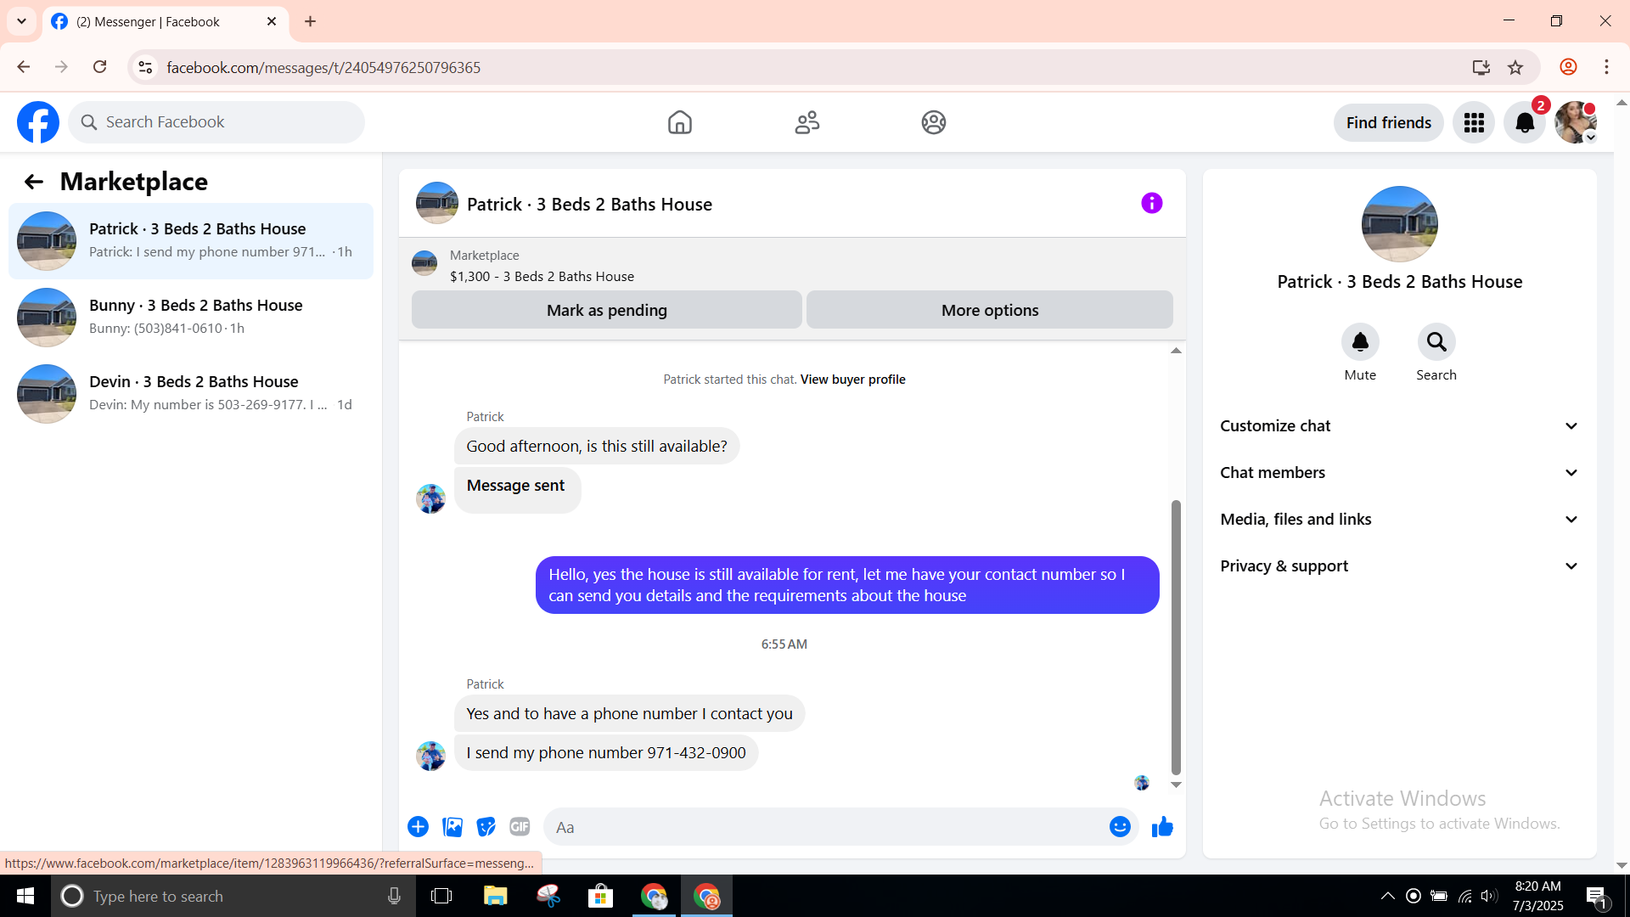The height and width of the screenshot is (917, 1630).
Task: Open the emoji picker
Action: [1120, 826]
